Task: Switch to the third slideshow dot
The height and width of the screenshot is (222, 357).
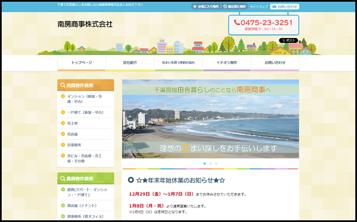Action: coord(216,163)
